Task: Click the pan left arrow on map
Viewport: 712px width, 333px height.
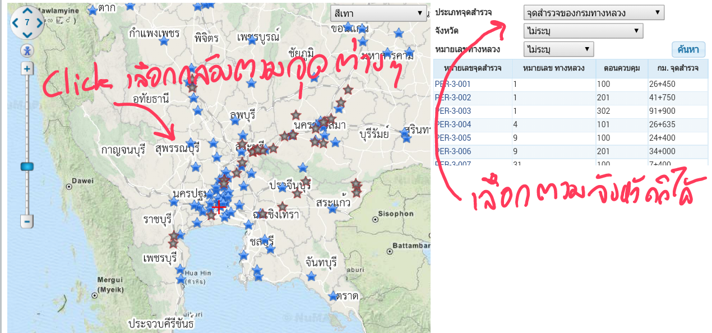Action: 15,23
